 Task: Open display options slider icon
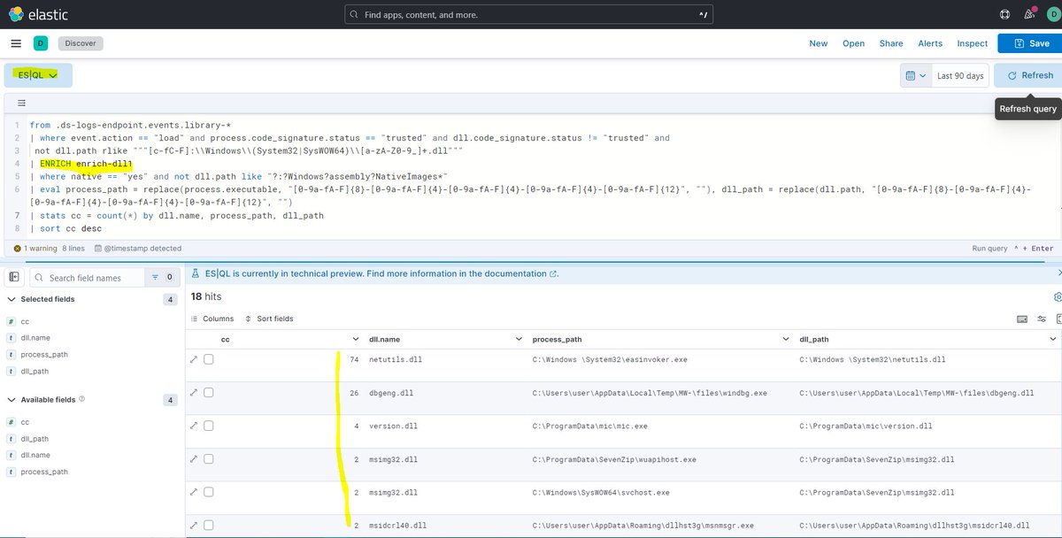(x=1041, y=319)
